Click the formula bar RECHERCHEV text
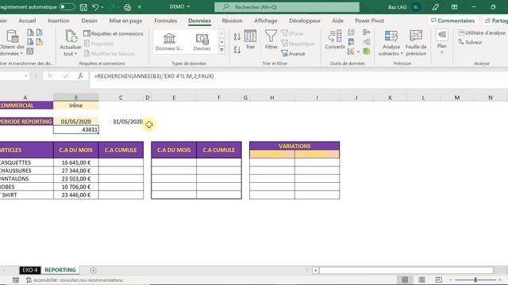This screenshot has height=285, width=508. click(154, 76)
